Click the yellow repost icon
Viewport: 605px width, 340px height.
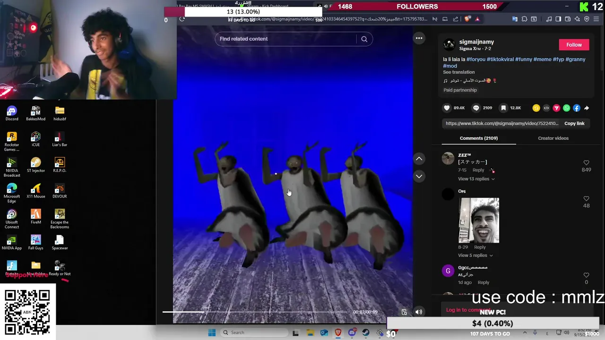536,108
